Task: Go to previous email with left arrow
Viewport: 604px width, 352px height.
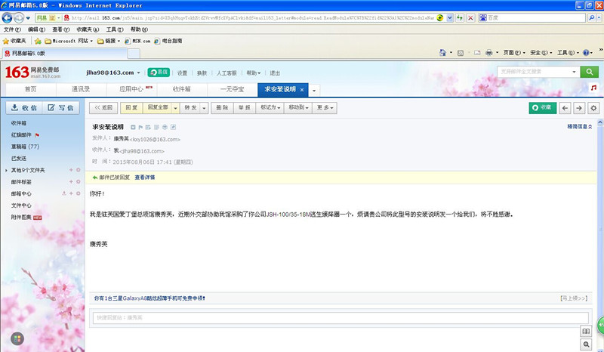Action: click(565, 108)
